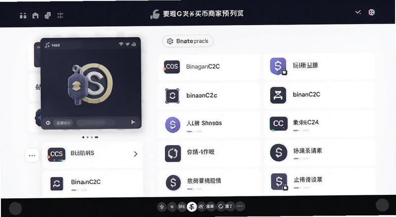Click the circular refresh icon in bottom bar

click(x=221, y=207)
